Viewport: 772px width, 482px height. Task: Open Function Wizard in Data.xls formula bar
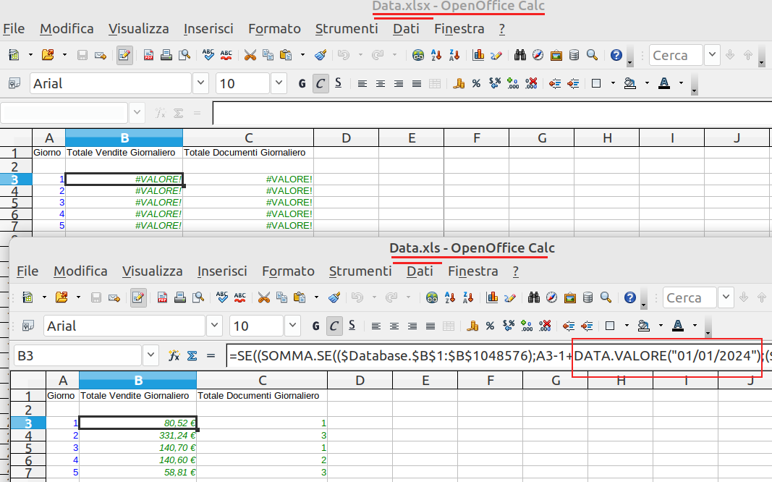click(174, 355)
